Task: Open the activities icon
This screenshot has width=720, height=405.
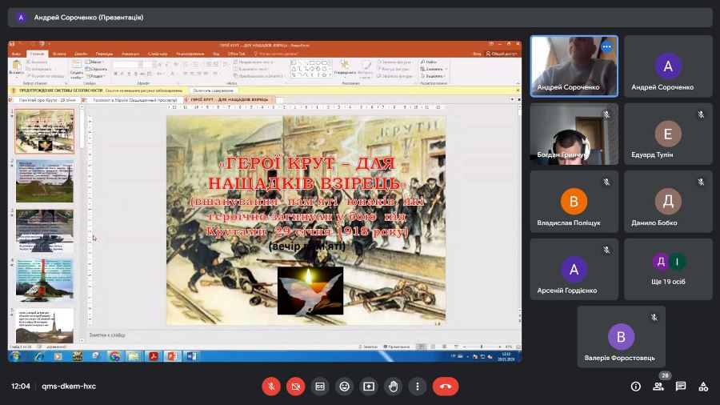Action: click(703, 386)
